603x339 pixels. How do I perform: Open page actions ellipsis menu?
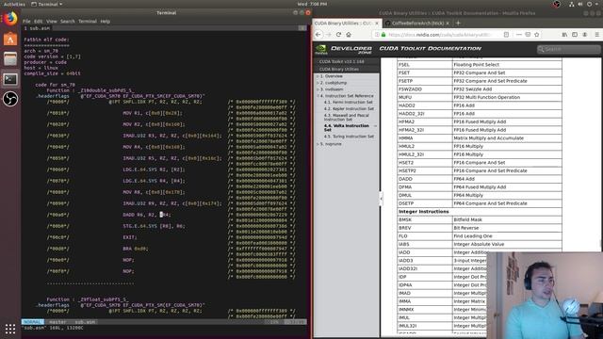[519, 35]
